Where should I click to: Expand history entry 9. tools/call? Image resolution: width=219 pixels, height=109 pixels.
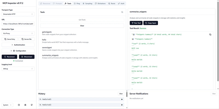(81, 99)
